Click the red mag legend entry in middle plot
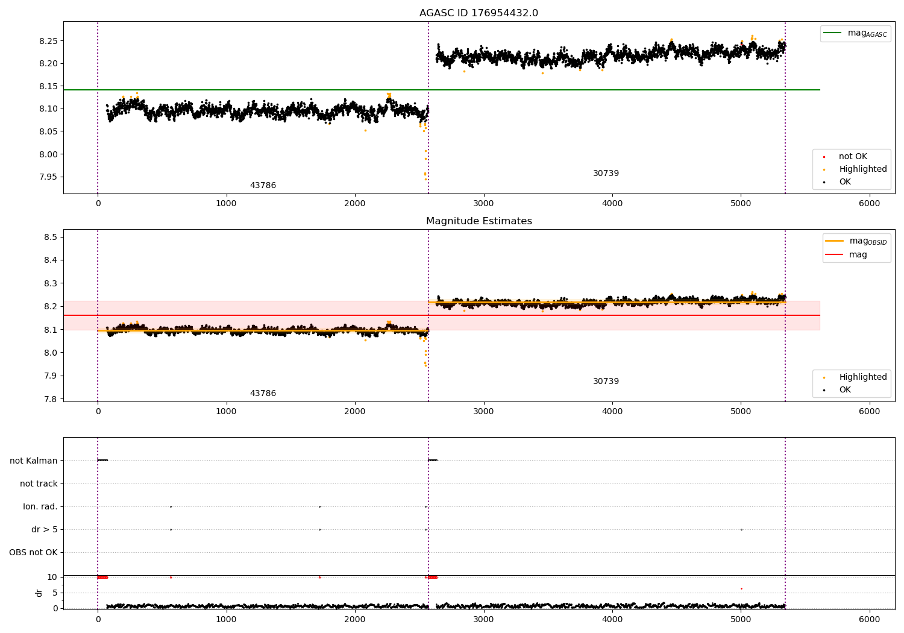The height and width of the screenshot is (633, 904). click(x=847, y=254)
